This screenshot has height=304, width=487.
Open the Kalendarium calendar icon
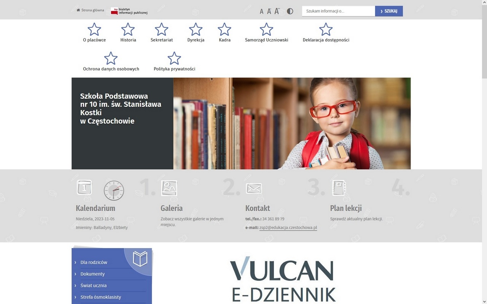(x=84, y=187)
